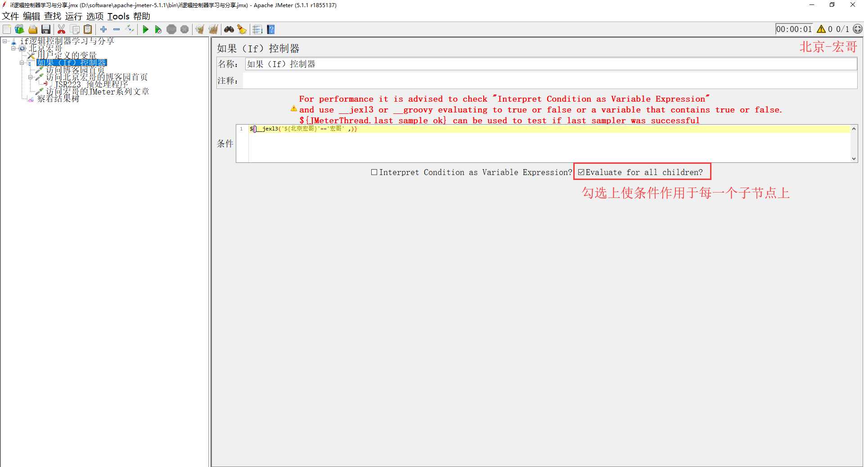Click the Reset Search brush icon
The width and height of the screenshot is (864, 467).
pyautogui.click(x=242, y=29)
